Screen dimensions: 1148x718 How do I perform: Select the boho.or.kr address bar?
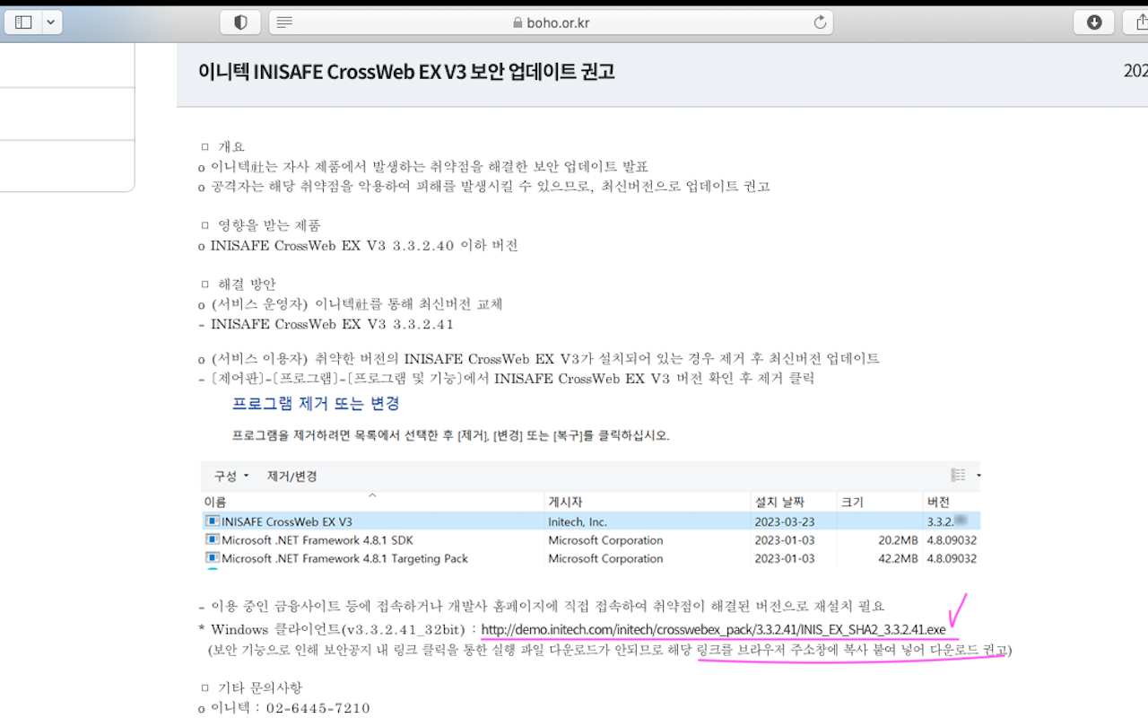(x=551, y=22)
